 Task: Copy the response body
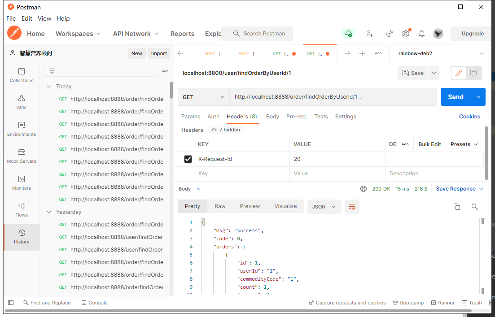tap(457, 207)
